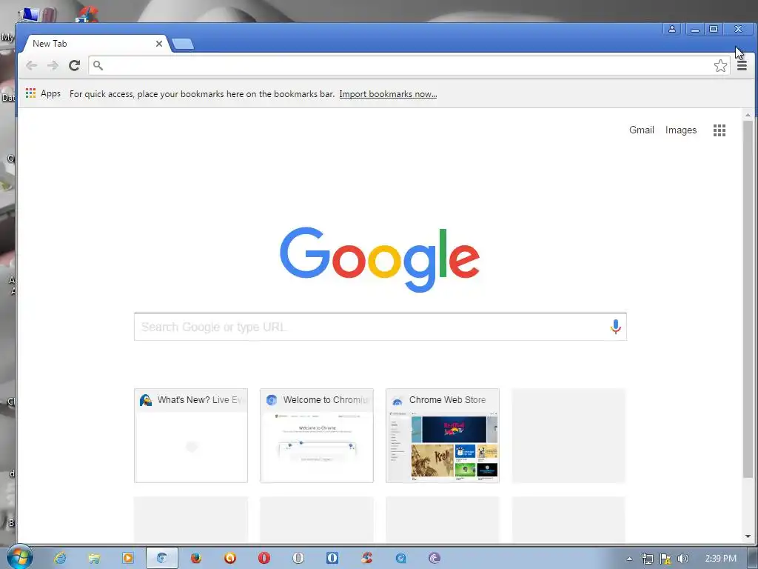Select the New Tab tab
The image size is (758, 569).
[x=97, y=44]
